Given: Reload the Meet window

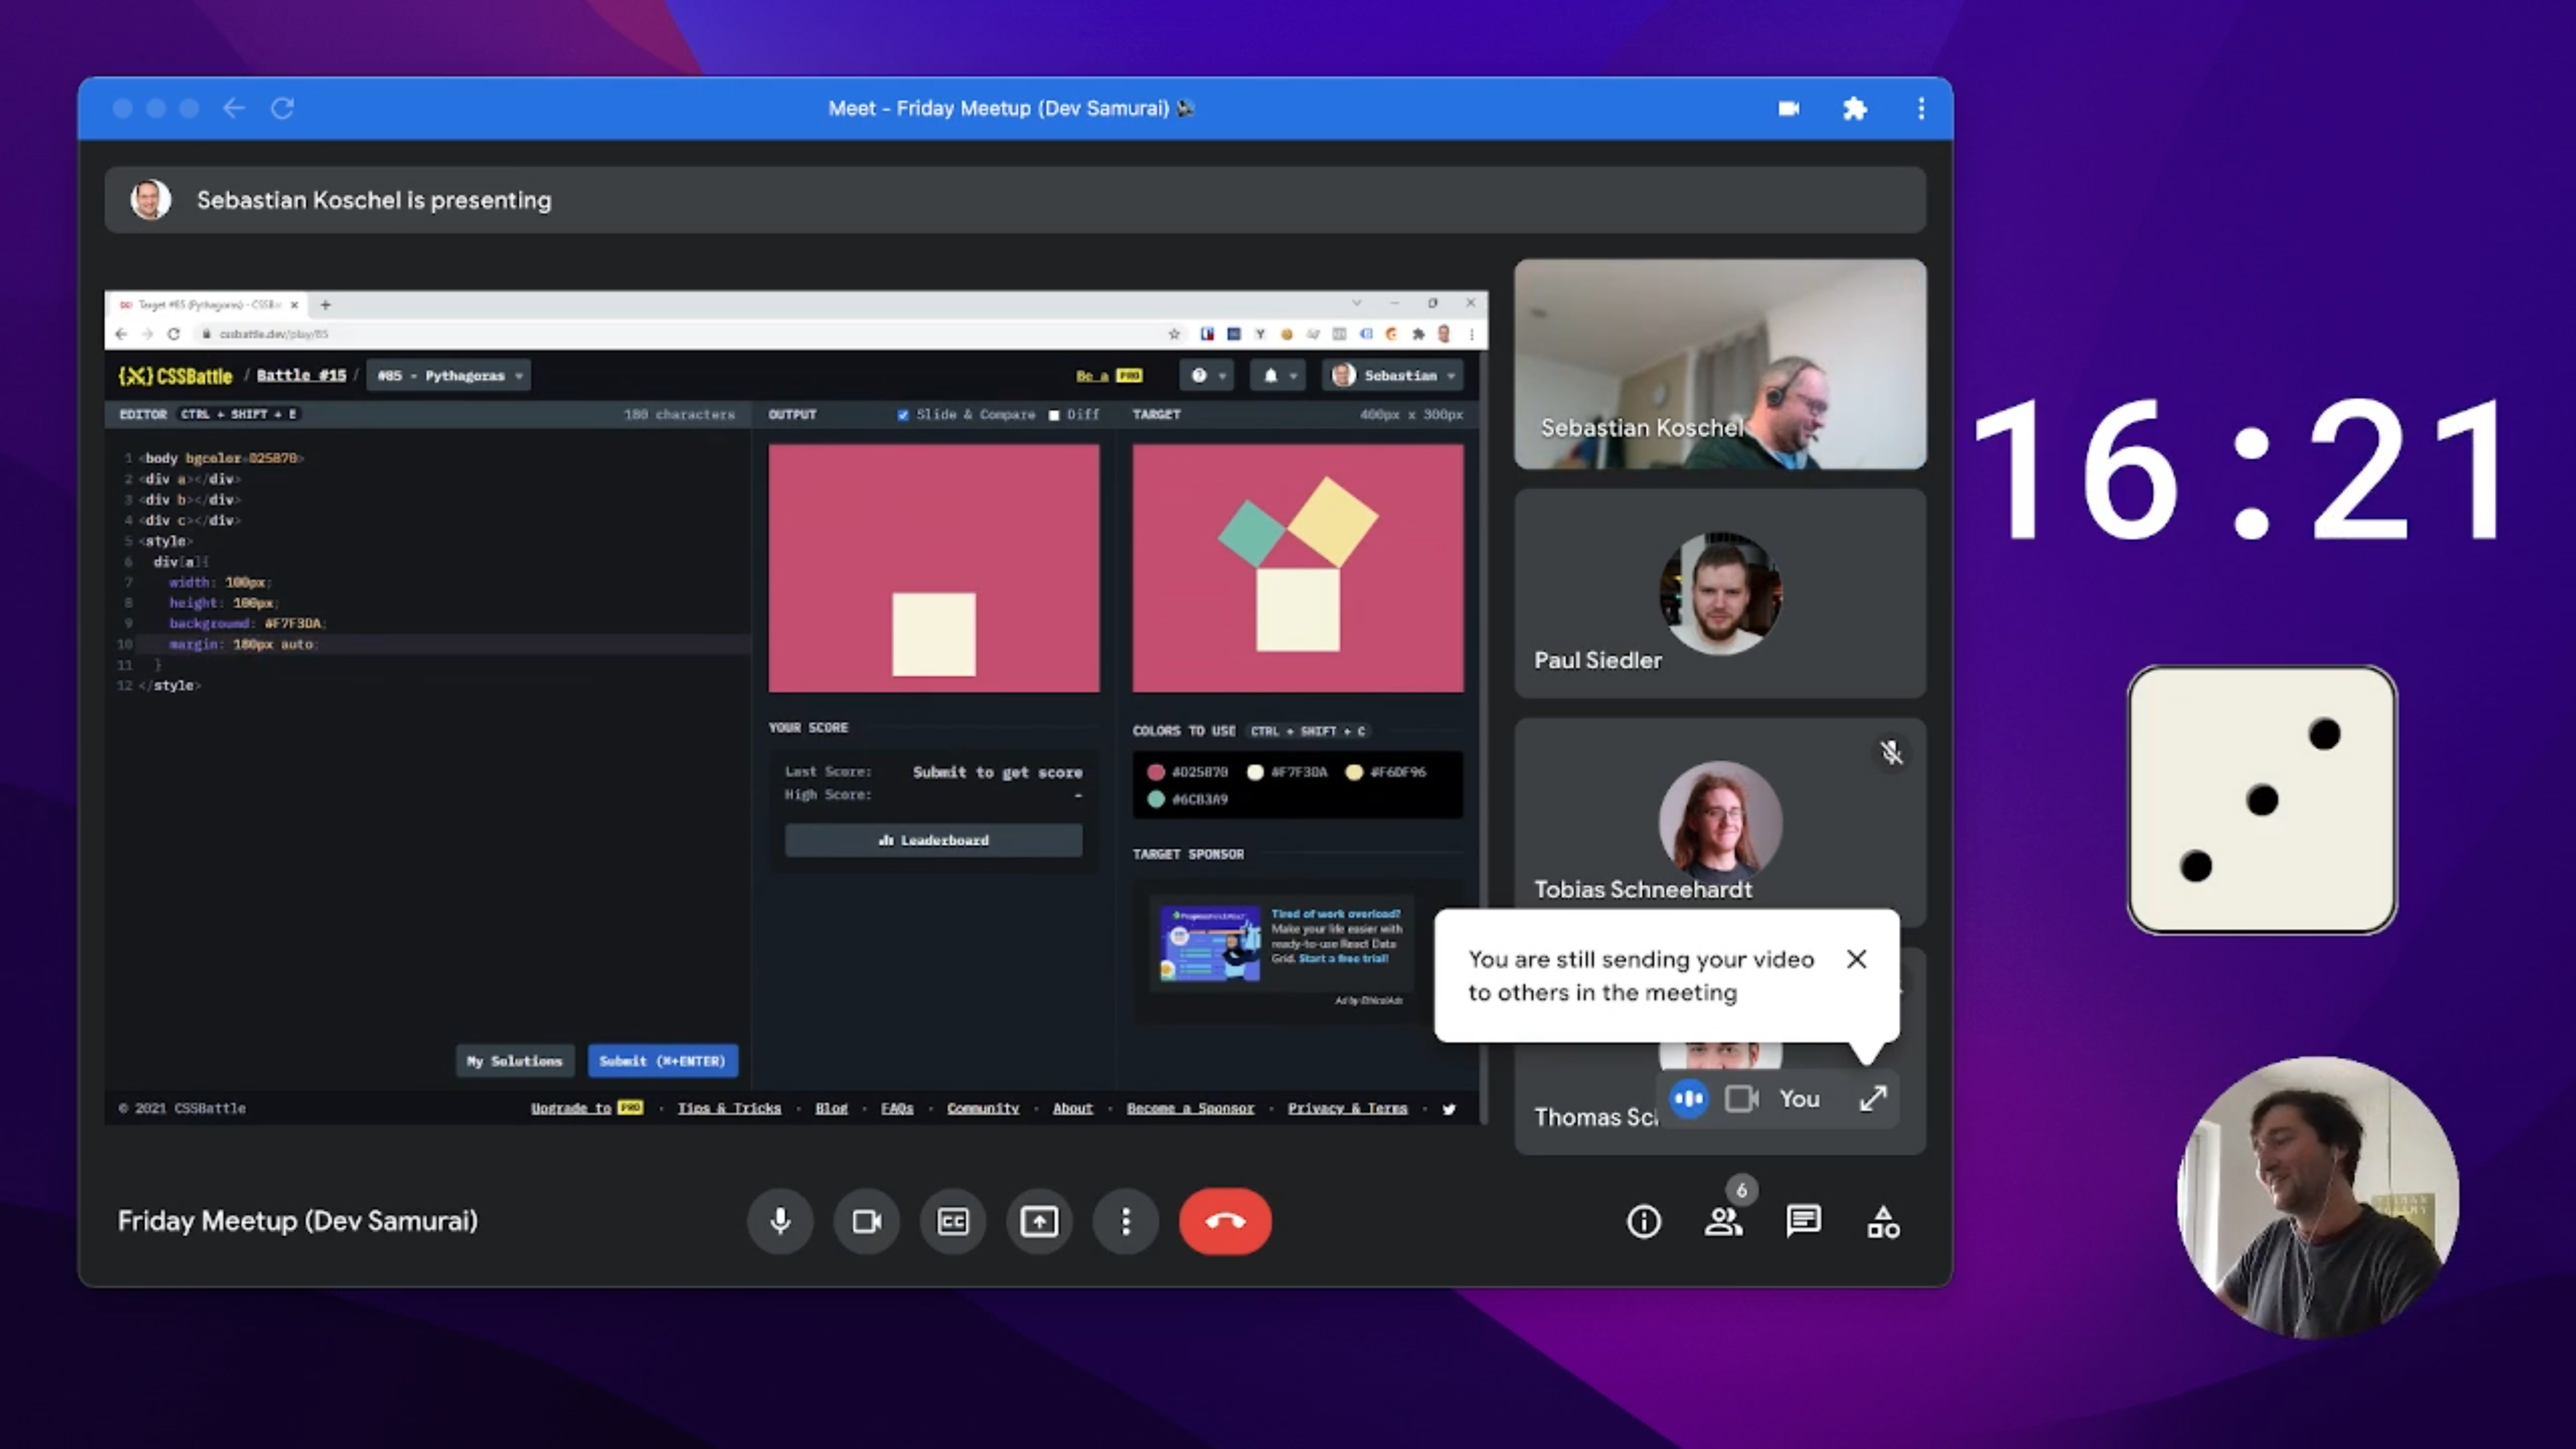Looking at the screenshot, I should (x=282, y=108).
